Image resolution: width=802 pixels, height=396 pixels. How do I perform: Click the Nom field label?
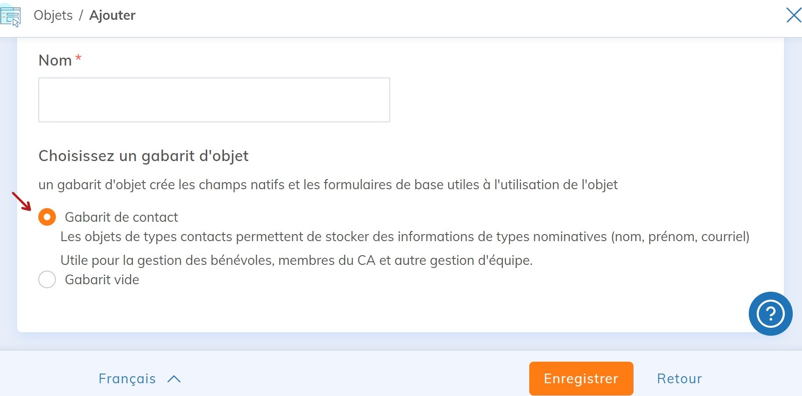tap(55, 60)
